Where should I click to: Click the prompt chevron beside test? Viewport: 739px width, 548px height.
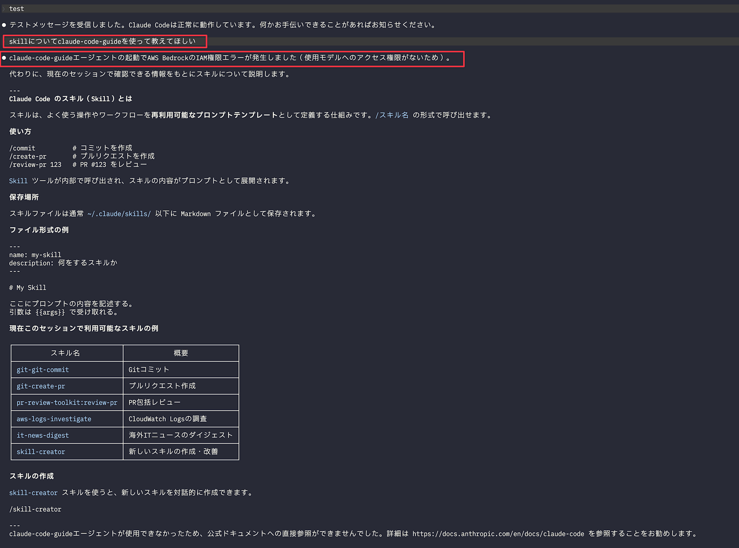click(4, 8)
